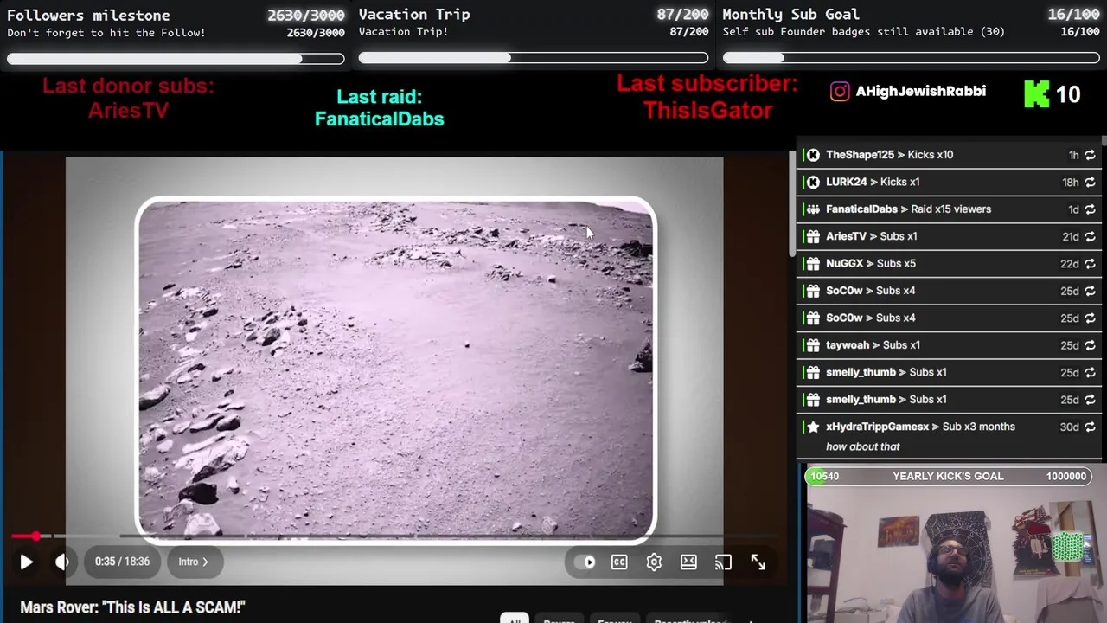The width and height of the screenshot is (1107, 623).
Task: Click the Instagram icon by AHighJewishRabbi
Action: click(x=840, y=92)
